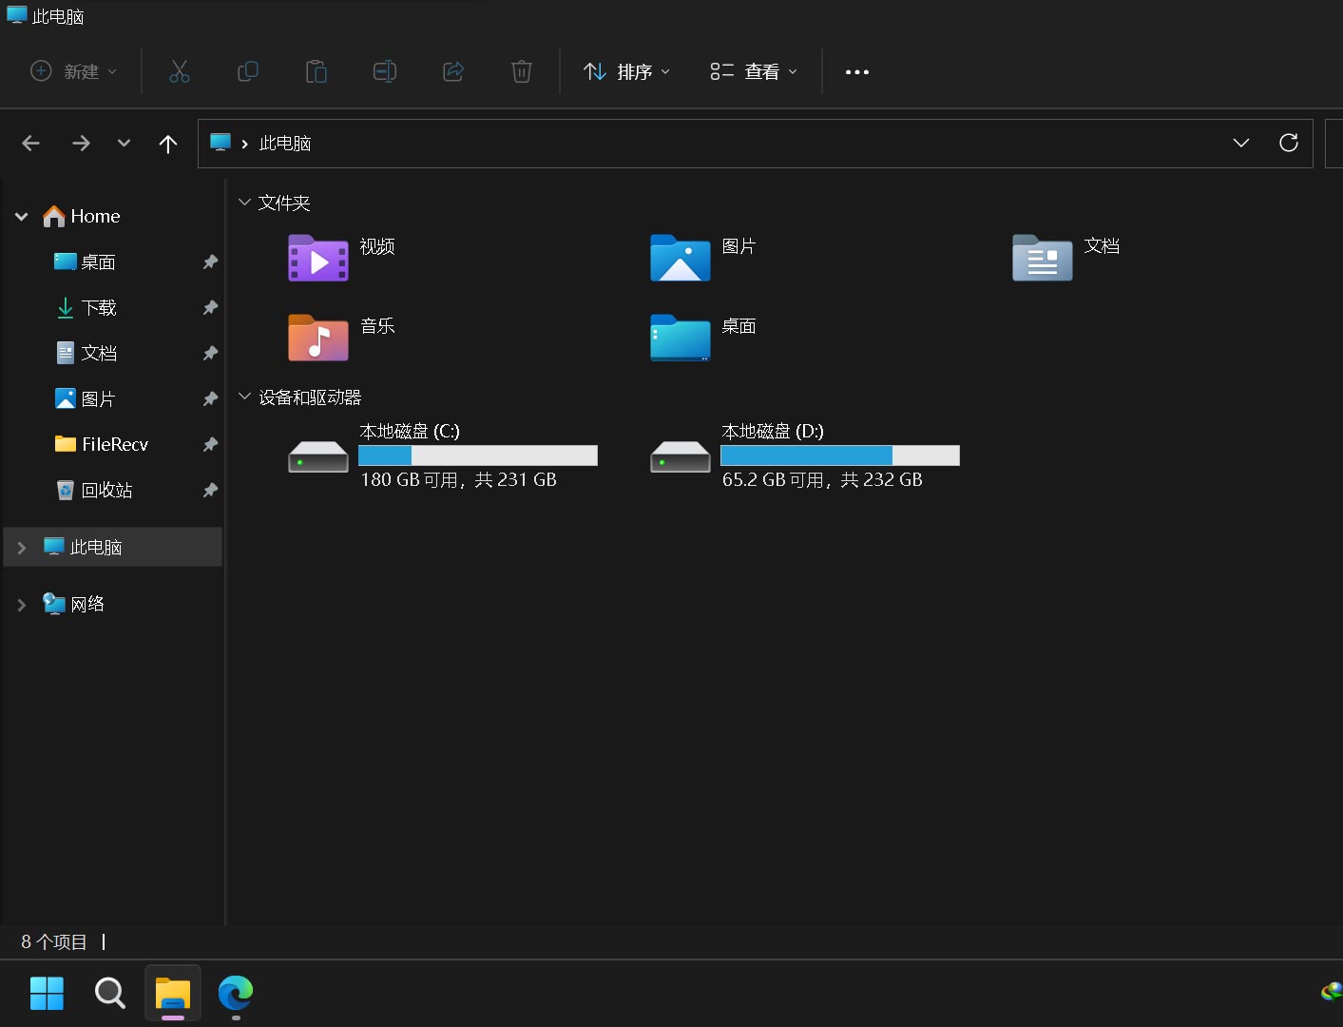Click the Copy icon in the toolbar
The height and width of the screenshot is (1027, 1343).
[248, 71]
